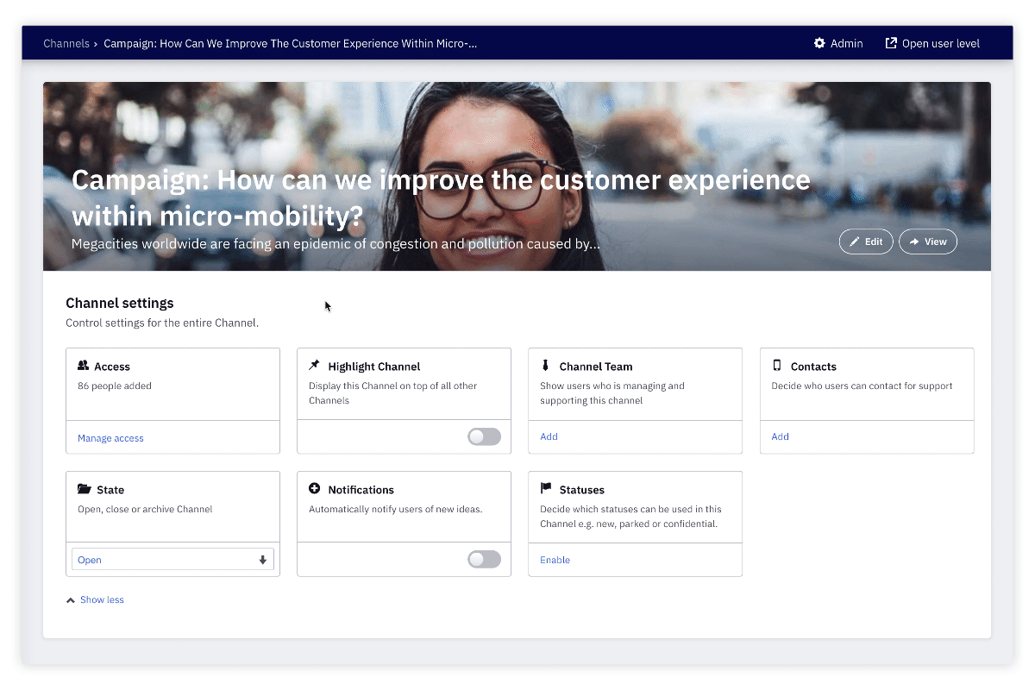Click the Megacities worldwide description text
Image resolution: width=1035 pixels, height=690 pixels.
click(336, 244)
